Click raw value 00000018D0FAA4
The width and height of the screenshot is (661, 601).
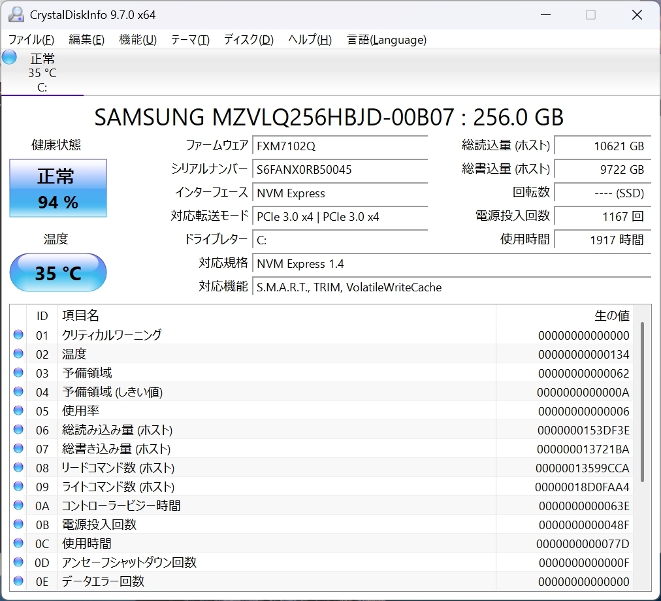[582, 487]
